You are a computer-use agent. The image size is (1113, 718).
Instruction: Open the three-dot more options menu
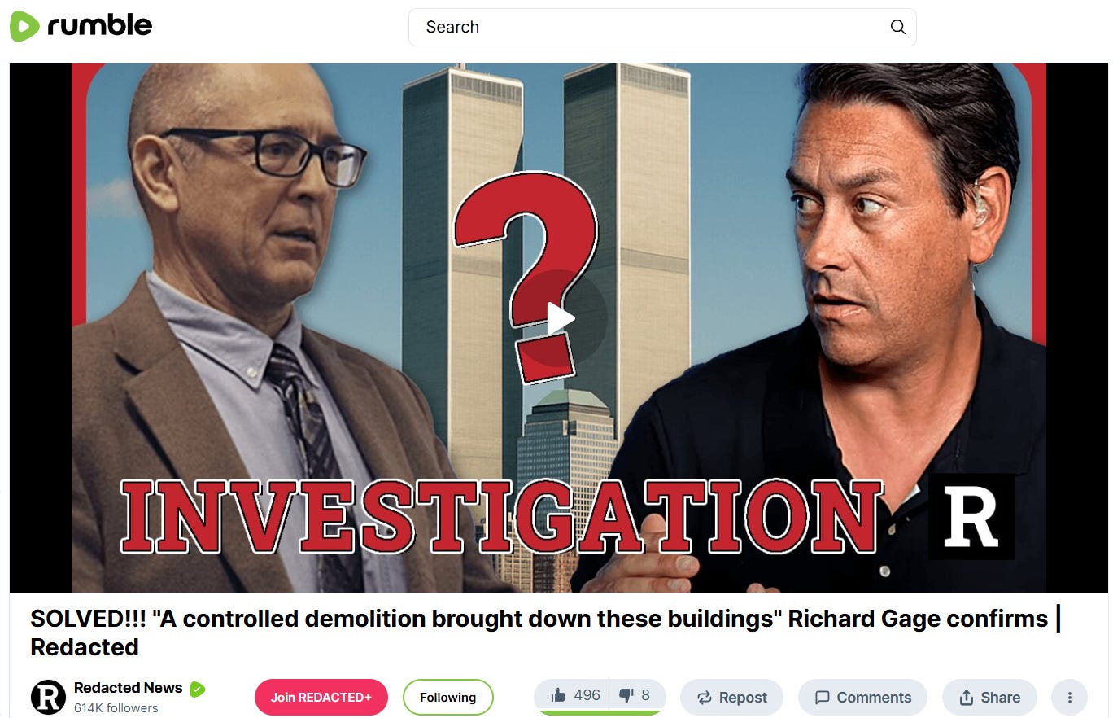[1069, 698]
